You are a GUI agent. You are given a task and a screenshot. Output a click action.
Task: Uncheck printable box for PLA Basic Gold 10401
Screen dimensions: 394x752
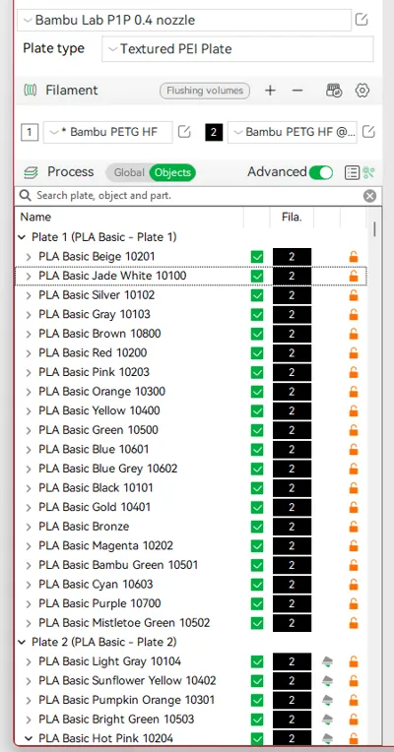pos(257,508)
